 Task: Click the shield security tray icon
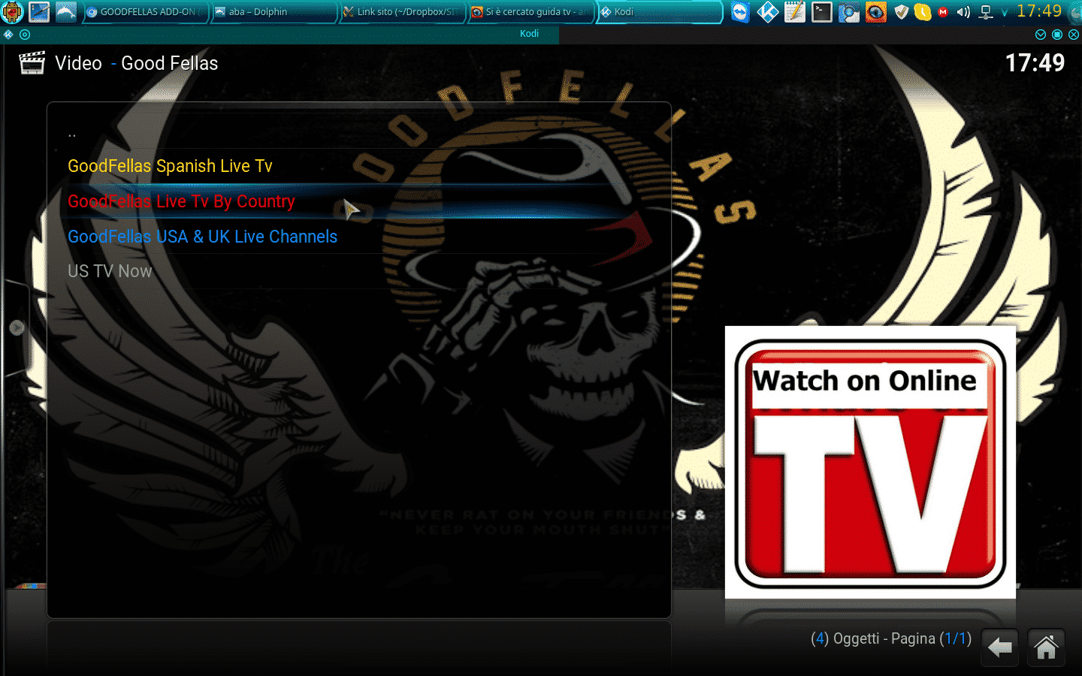pyautogui.click(x=902, y=12)
